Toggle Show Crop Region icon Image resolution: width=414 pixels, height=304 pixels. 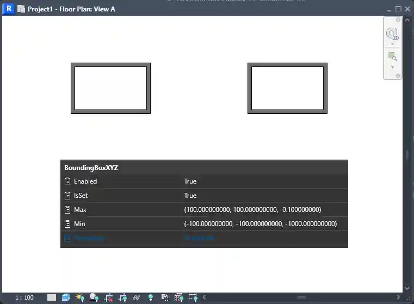point(122,297)
